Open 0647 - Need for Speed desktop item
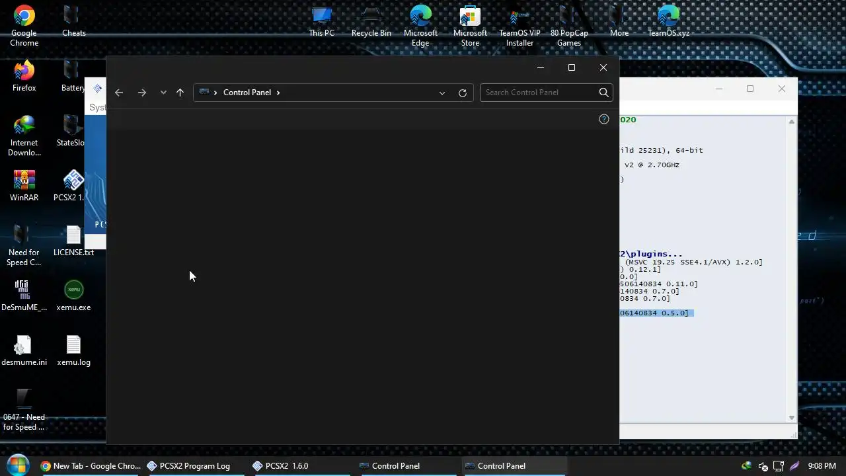The height and width of the screenshot is (476, 846). (24, 410)
